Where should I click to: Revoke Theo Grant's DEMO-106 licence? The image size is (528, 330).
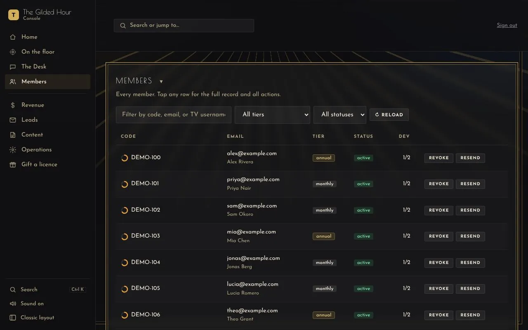point(439,315)
